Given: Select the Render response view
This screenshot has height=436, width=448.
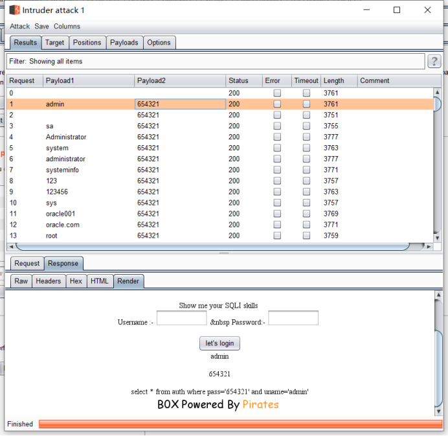Looking at the screenshot, I should pos(128,281).
